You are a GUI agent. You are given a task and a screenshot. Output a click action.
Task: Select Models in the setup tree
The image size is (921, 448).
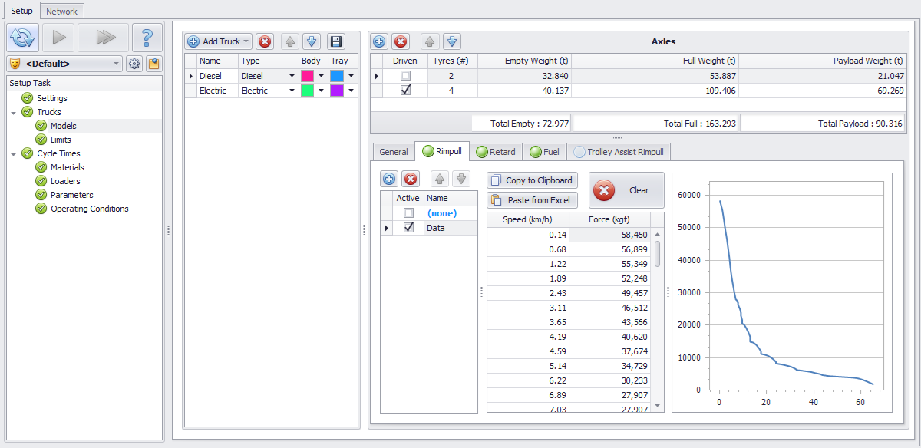[x=64, y=126]
